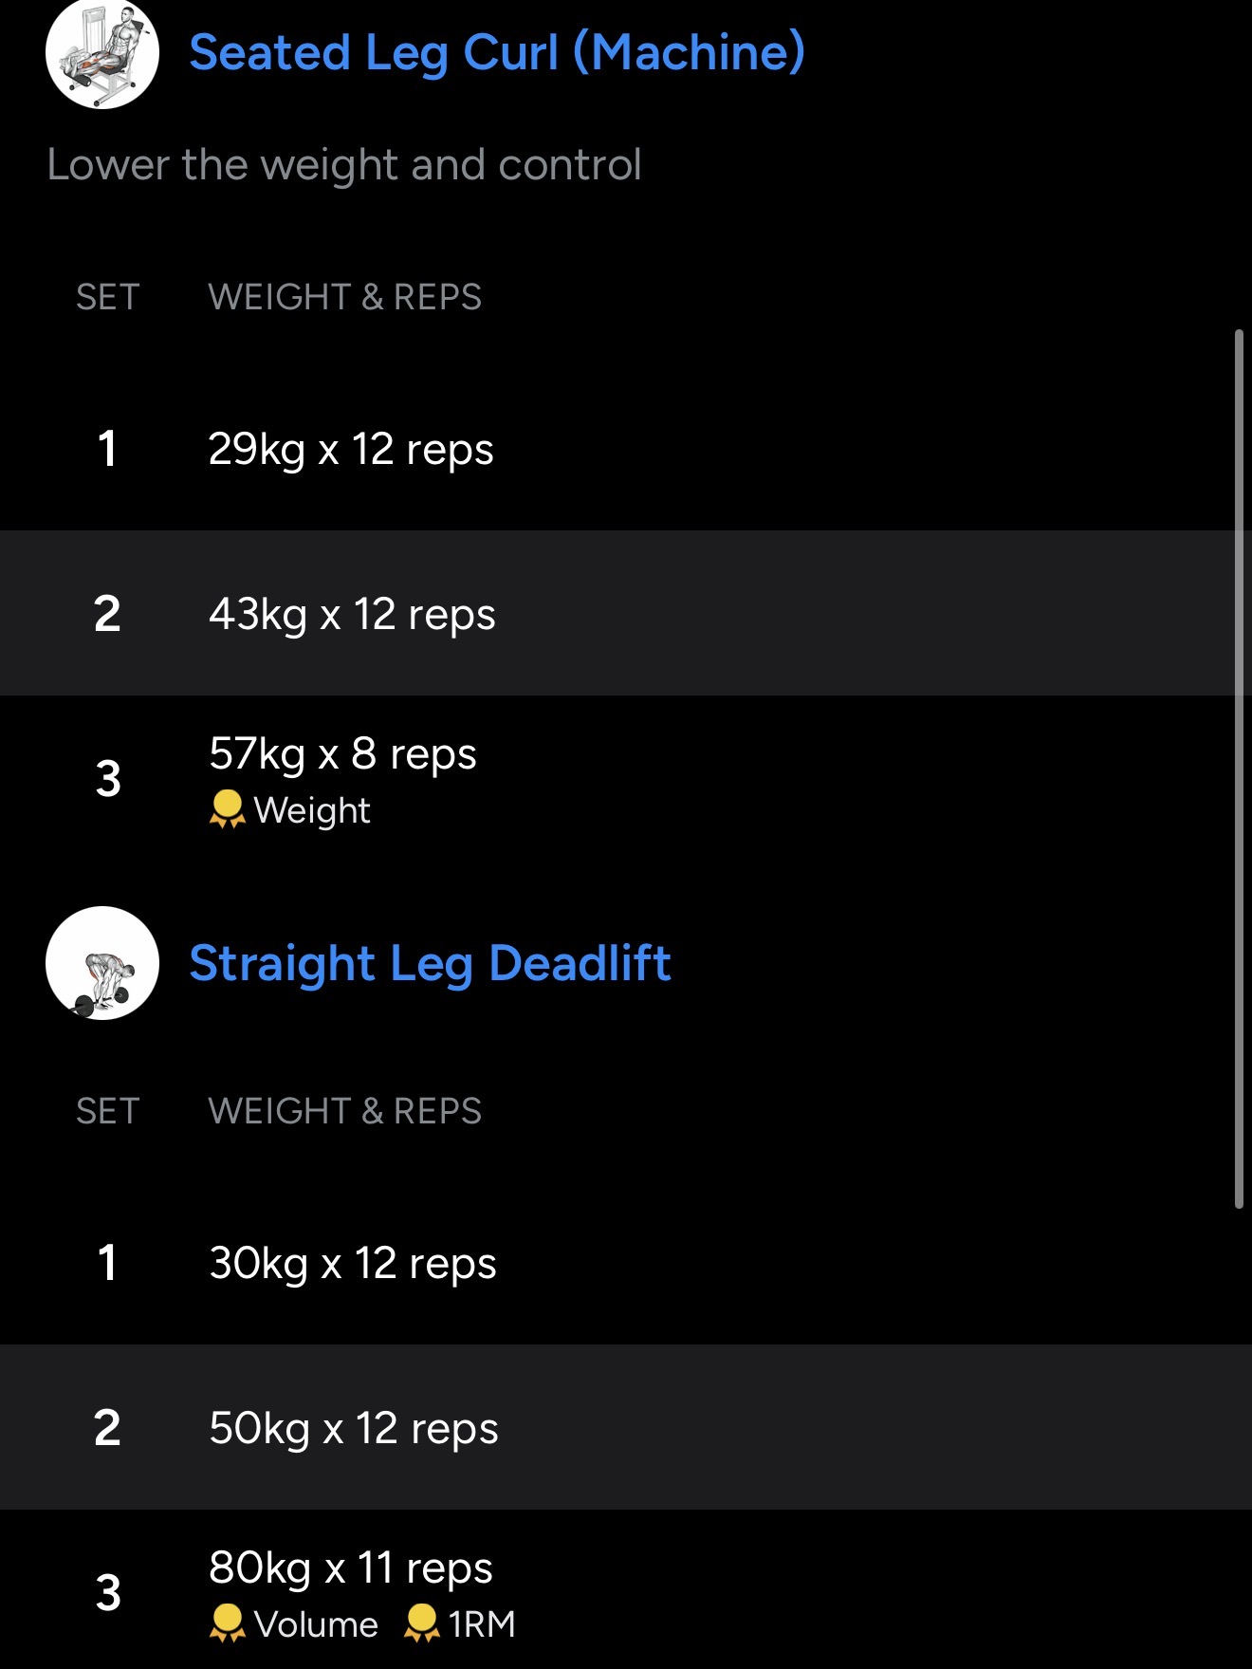The height and width of the screenshot is (1669, 1252).
Task: Click the Volume medal icon on 80kg set
Action: pos(227,1623)
